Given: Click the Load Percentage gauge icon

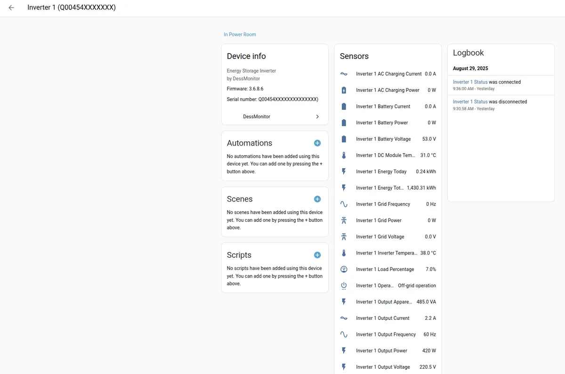Looking at the screenshot, I should tap(344, 269).
